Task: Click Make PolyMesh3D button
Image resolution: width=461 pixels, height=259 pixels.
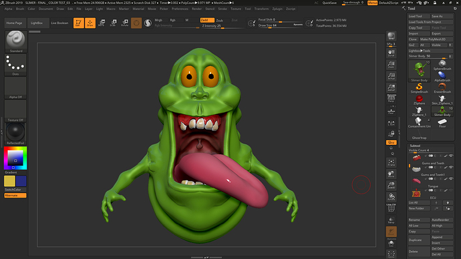Action: pos(436,39)
